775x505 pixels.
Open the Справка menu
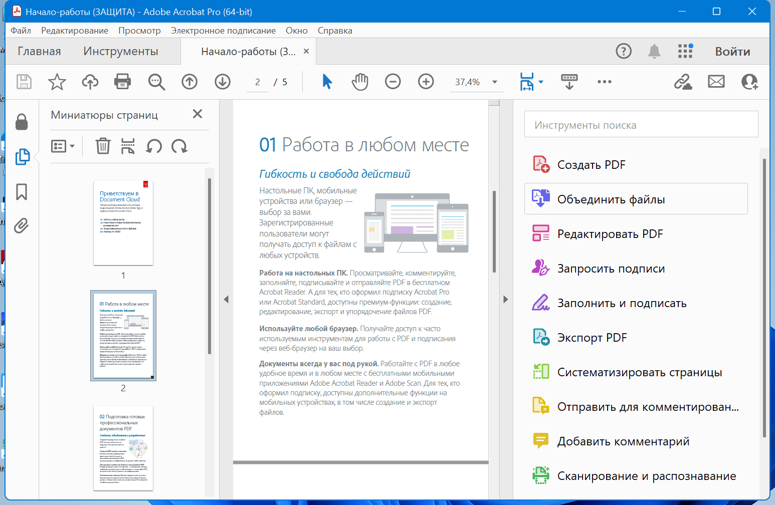pyautogui.click(x=335, y=31)
